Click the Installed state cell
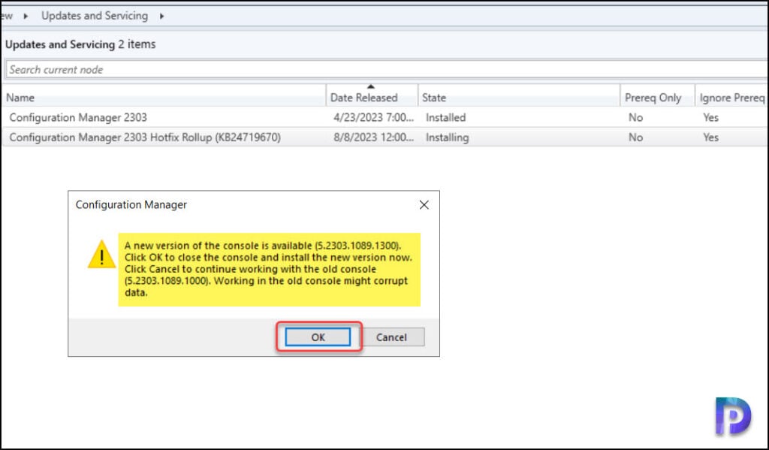Image resolution: width=769 pixels, height=450 pixels. tap(446, 117)
